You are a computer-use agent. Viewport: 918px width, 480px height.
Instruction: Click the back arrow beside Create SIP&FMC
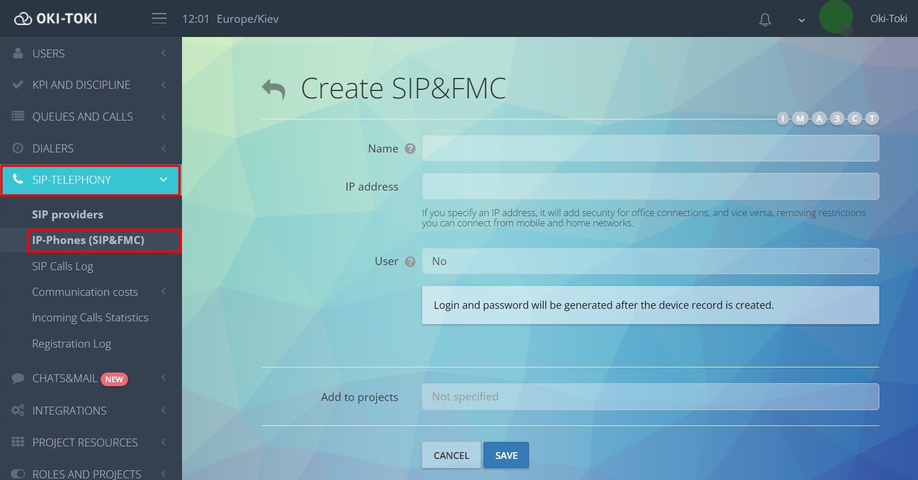[x=274, y=89]
